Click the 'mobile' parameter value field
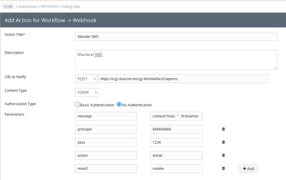 [x=176, y=169]
